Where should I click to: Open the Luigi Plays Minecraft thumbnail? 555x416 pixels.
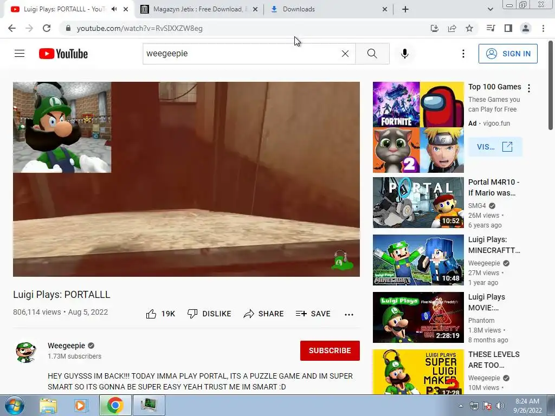[x=418, y=260]
